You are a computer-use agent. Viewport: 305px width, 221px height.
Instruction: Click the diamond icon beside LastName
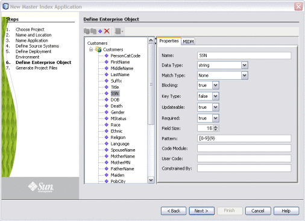tap(107, 74)
